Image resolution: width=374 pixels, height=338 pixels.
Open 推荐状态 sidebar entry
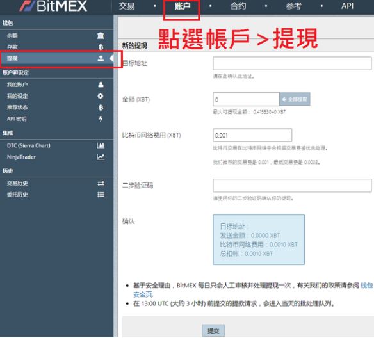pos(57,108)
